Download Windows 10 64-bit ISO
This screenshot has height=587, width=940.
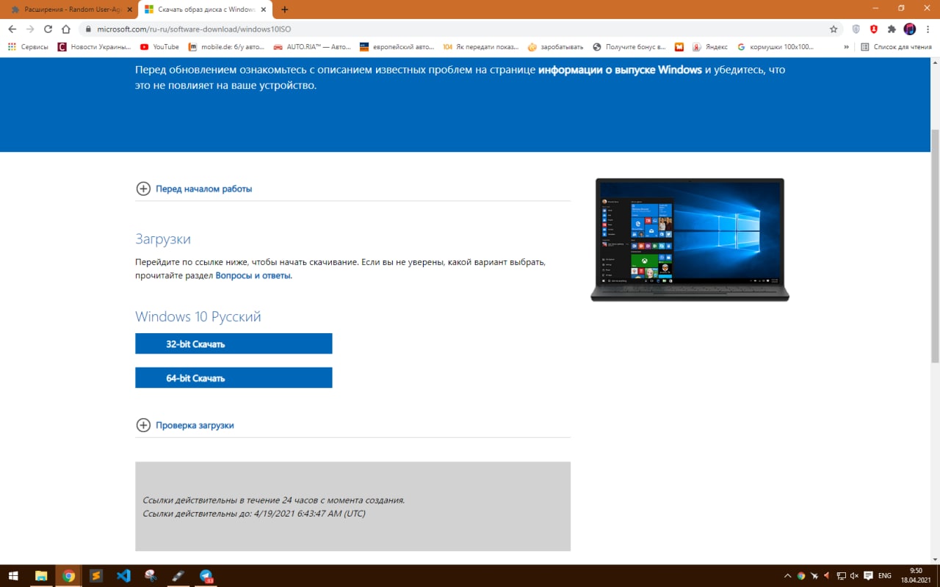(234, 378)
